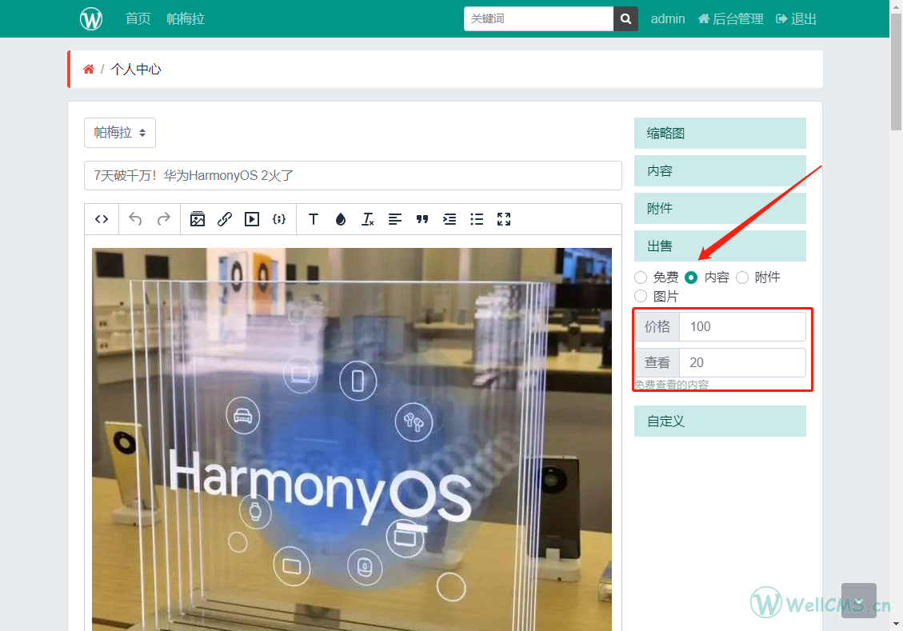Screen dimensions: 903x631
Task: Click 个人中心 breadcrumb link
Action: click(x=136, y=70)
